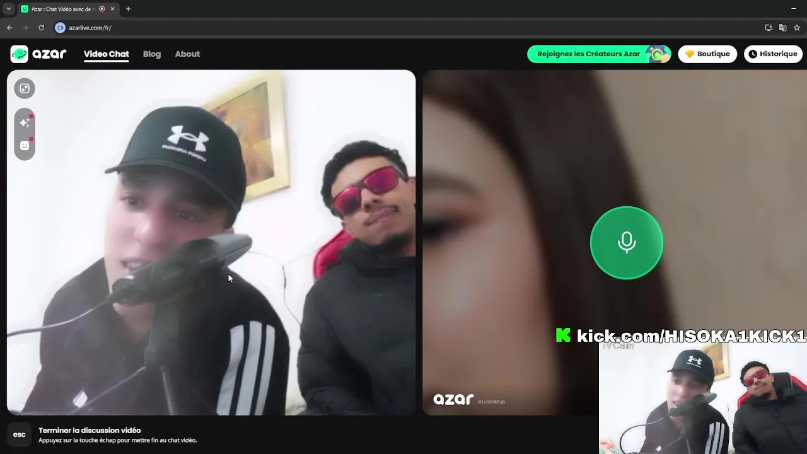Click the recording indicator on the tab

[102, 9]
